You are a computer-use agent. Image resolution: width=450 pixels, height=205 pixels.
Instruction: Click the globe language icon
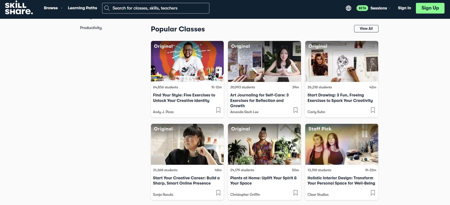coord(348,8)
